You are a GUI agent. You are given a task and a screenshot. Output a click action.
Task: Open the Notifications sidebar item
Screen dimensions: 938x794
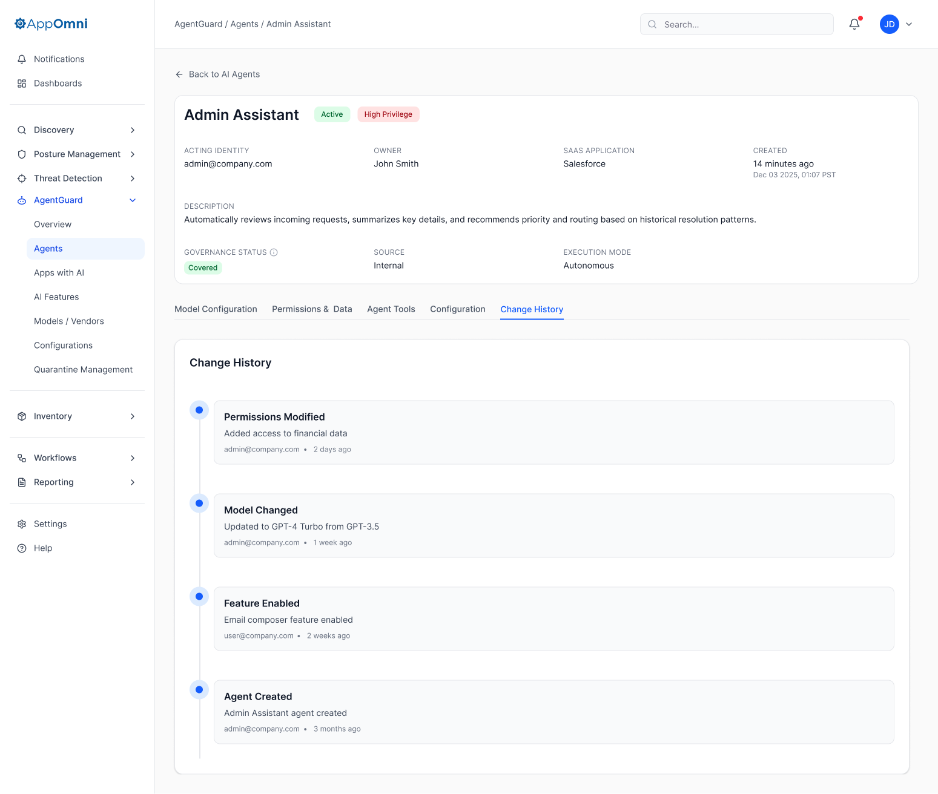[59, 59]
